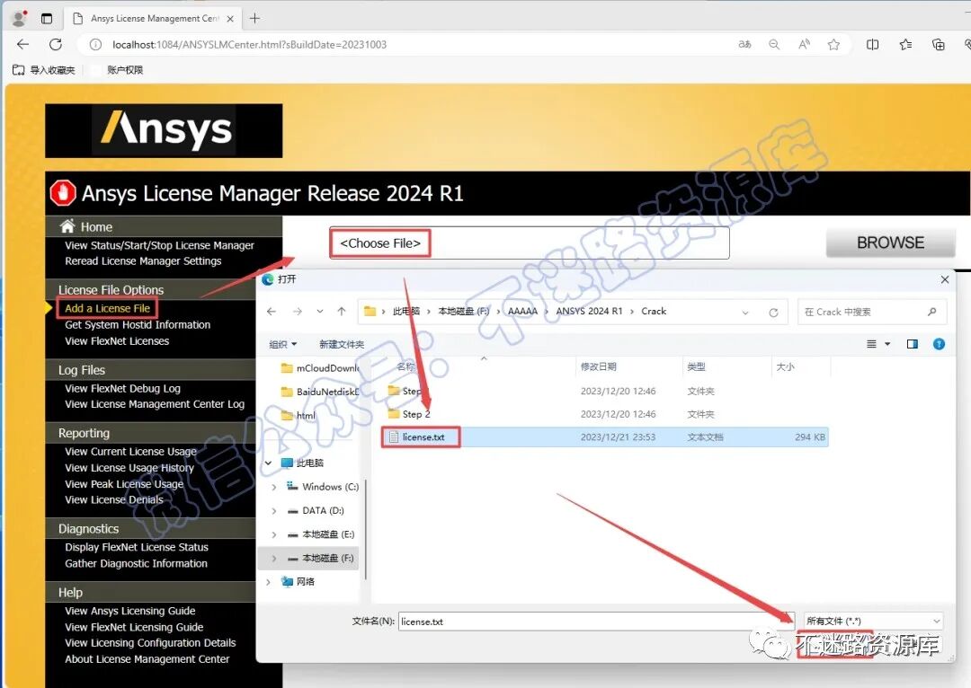971x688 pixels.
Task: Open View Peak License Usage
Action: click(x=124, y=484)
